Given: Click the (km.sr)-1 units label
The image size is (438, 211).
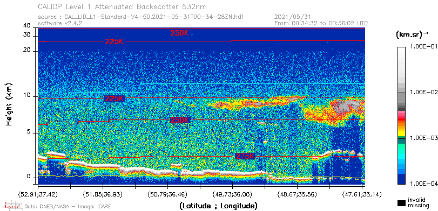Looking at the screenshot, I should (x=412, y=35).
